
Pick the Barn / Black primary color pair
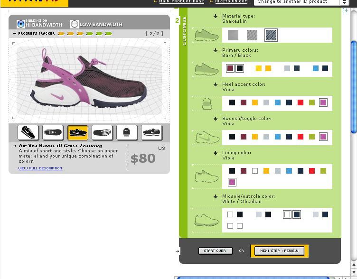click(235, 68)
